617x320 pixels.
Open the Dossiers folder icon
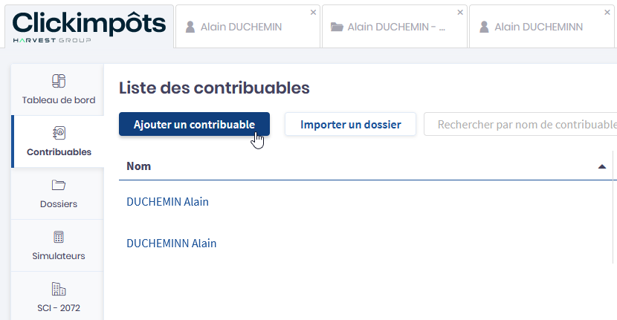(59, 185)
